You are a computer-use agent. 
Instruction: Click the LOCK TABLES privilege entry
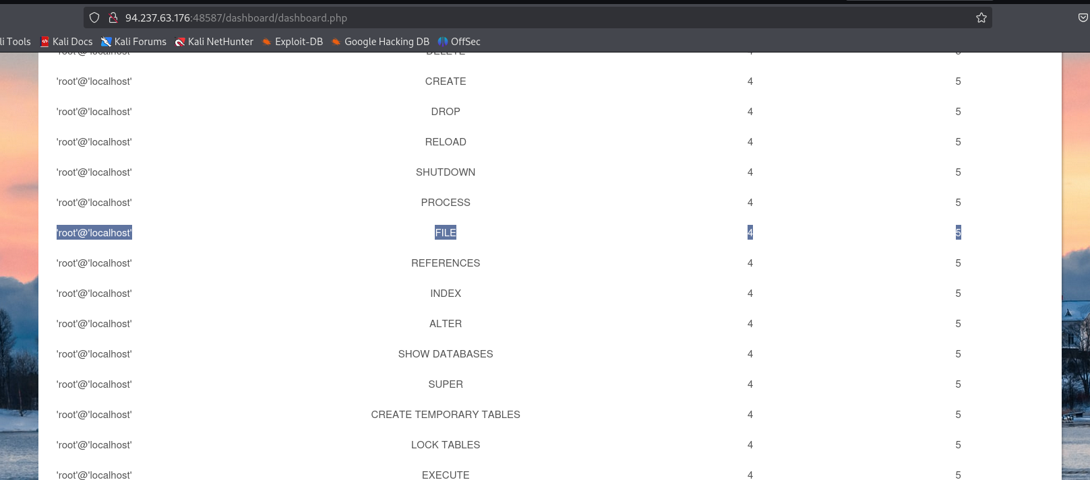pyautogui.click(x=446, y=445)
